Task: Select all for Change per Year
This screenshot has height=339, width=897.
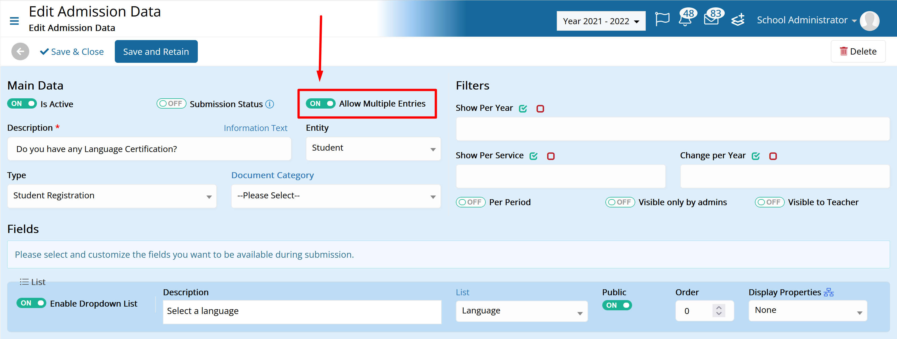Action: click(755, 156)
